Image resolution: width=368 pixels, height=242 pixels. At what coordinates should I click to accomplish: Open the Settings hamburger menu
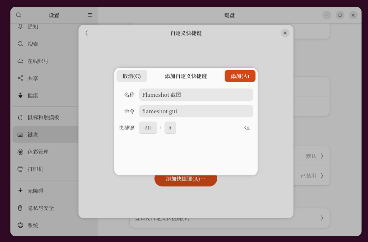coord(90,15)
